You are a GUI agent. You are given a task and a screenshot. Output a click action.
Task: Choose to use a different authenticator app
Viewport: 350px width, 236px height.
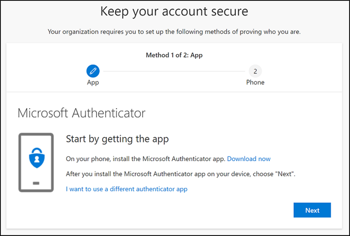[126, 189]
